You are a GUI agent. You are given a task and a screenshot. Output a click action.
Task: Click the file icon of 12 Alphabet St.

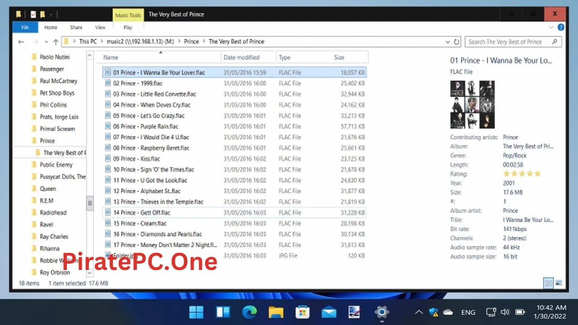point(108,191)
